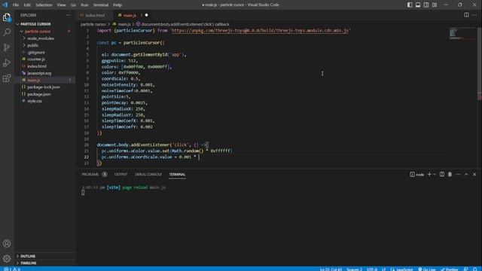This screenshot has height=271, width=482.
Task: Open package.json in explorer
Action: coord(45,94)
